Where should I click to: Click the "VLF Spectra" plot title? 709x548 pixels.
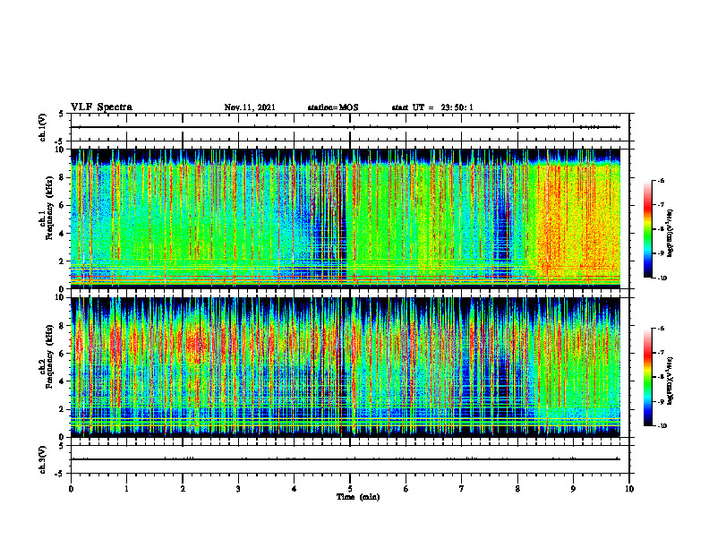(x=101, y=107)
